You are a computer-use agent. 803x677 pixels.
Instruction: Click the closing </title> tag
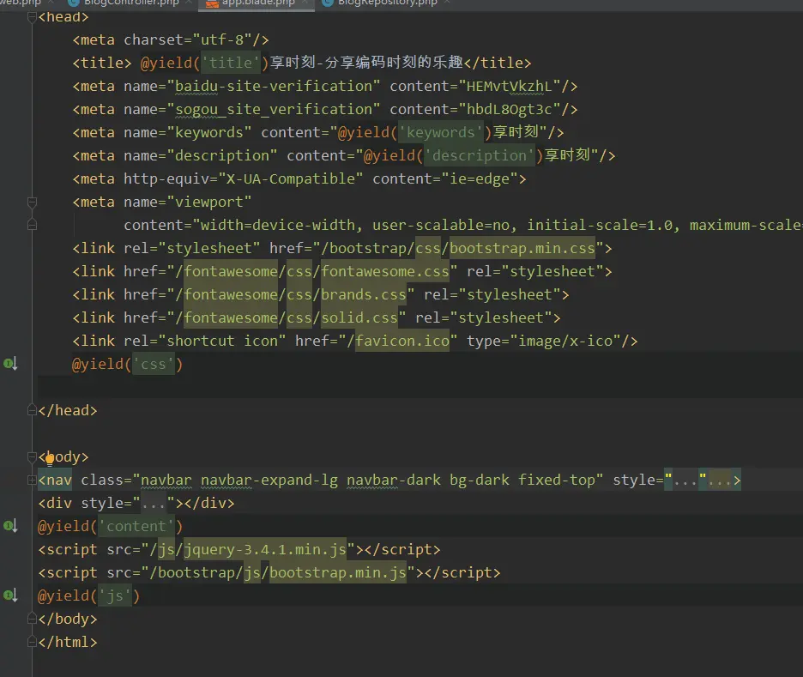498,63
